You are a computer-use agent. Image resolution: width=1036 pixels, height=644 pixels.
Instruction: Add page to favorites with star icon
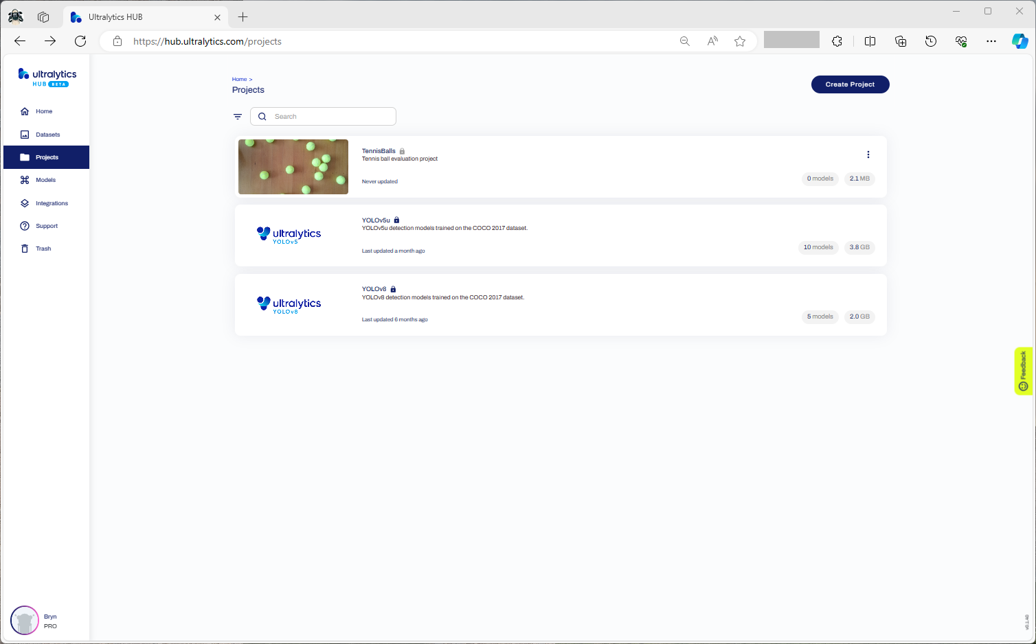point(740,41)
